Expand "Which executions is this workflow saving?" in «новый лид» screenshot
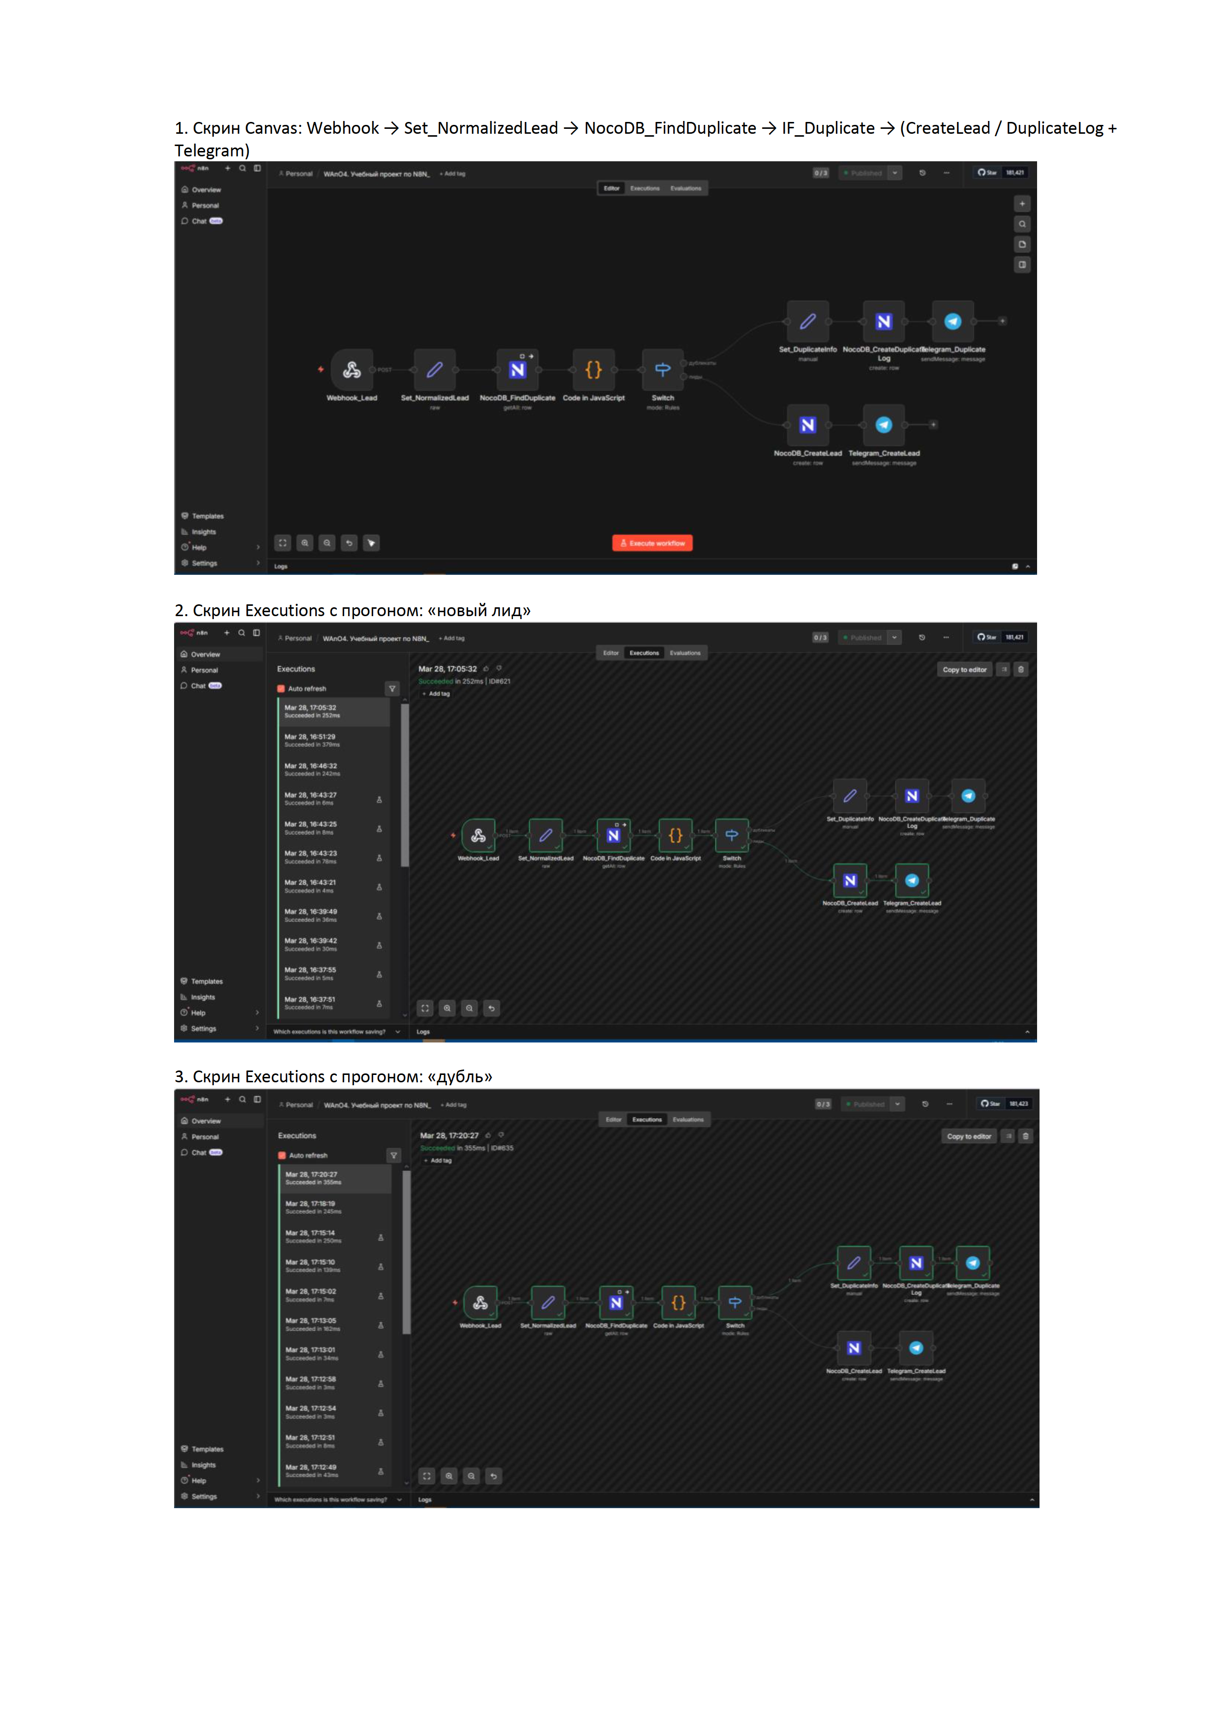1220x1725 pixels. (x=336, y=1032)
